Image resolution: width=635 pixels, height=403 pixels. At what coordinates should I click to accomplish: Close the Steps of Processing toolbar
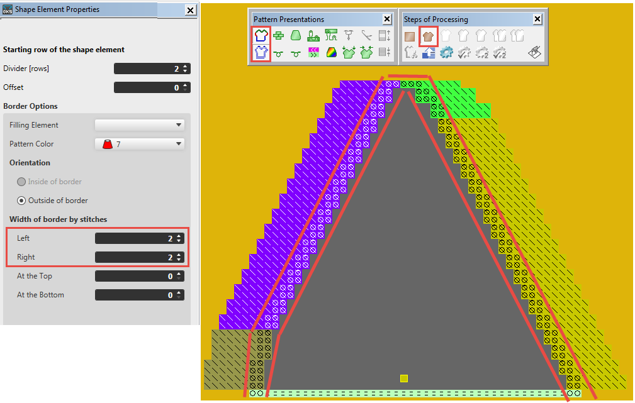(x=537, y=19)
